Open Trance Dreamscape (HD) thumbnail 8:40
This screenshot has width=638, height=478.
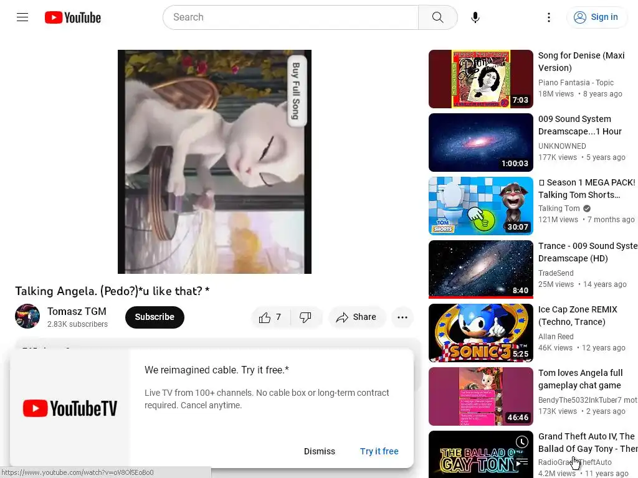click(x=480, y=269)
